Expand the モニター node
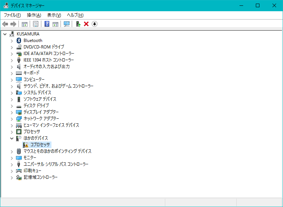This screenshot has width=283, height=207. [x=12, y=158]
